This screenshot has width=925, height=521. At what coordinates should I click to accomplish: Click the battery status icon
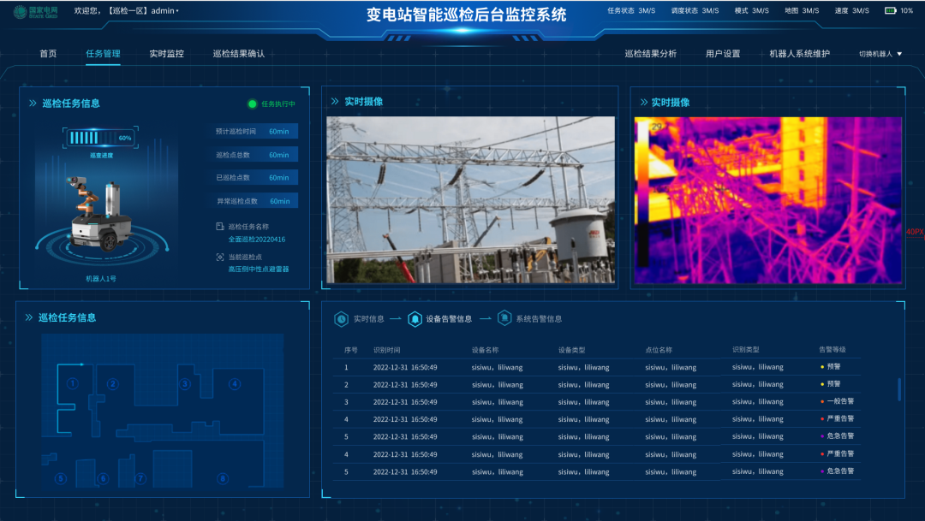pyautogui.click(x=891, y=11)
